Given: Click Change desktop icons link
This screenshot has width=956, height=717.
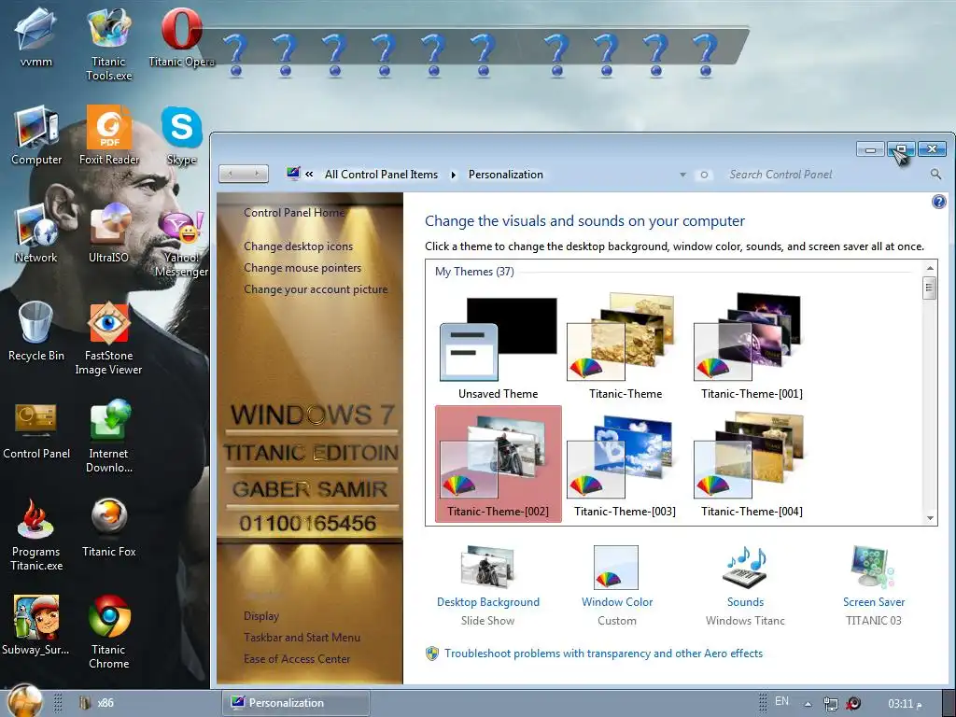Looking at the screenshot, I should tap(298, 246).
